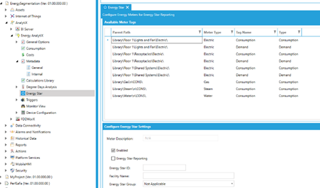Image resolution: width=320 pixels, height=188 pixels.
Task: Enable the Energy Star Reporting checkbox
Action: [113, 158]
